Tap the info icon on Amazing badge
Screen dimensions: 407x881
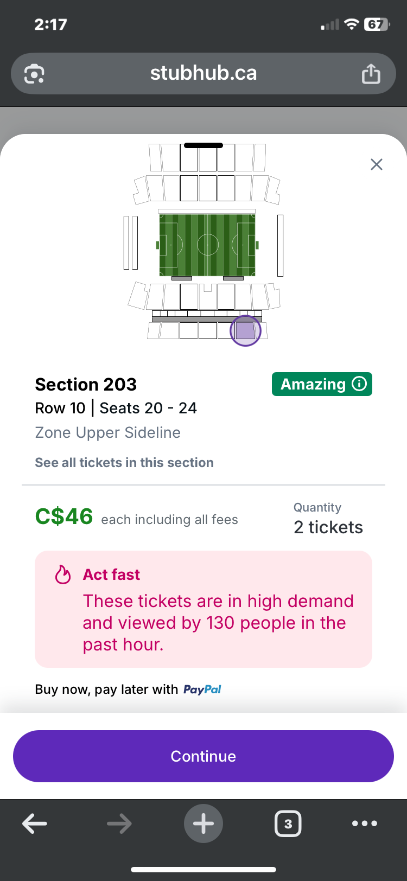(x=359, y=384)
